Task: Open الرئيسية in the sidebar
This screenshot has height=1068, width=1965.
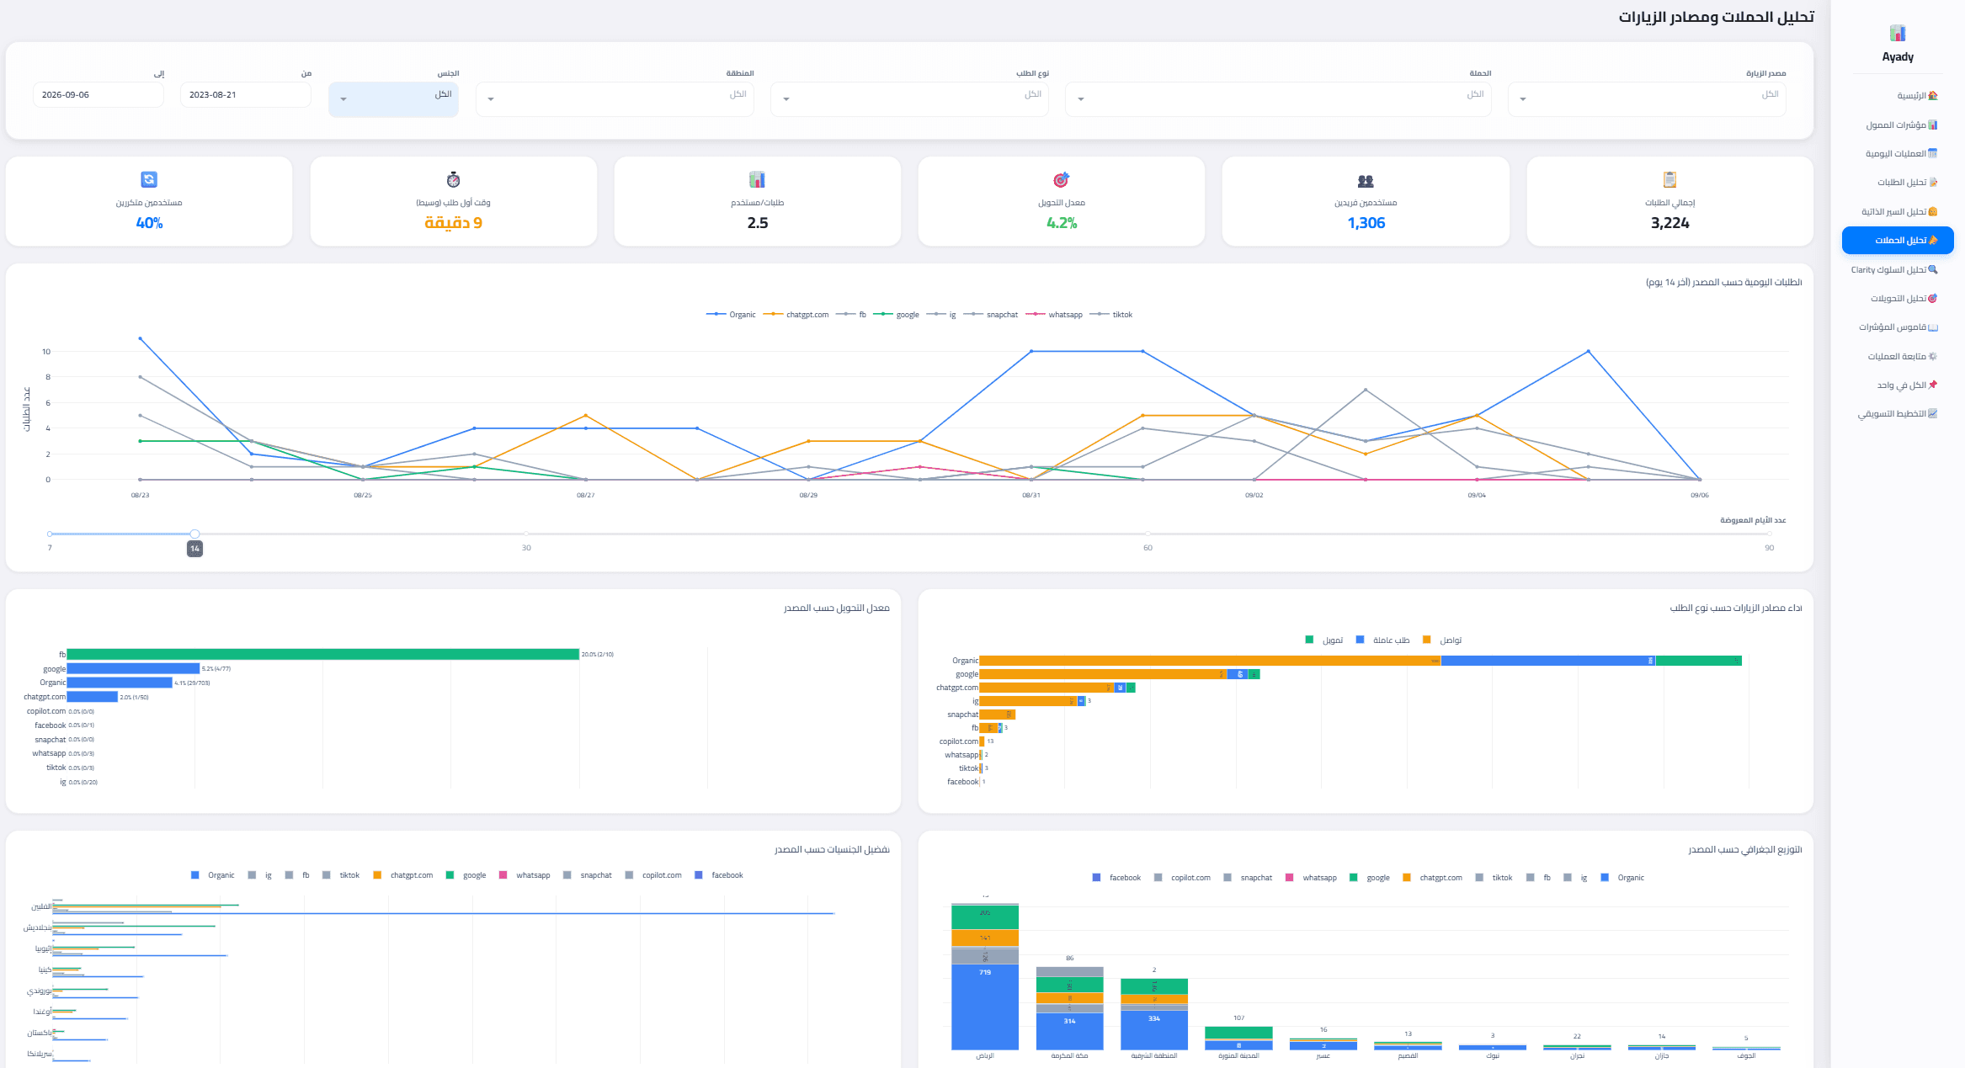Action: pos(1898,96)
